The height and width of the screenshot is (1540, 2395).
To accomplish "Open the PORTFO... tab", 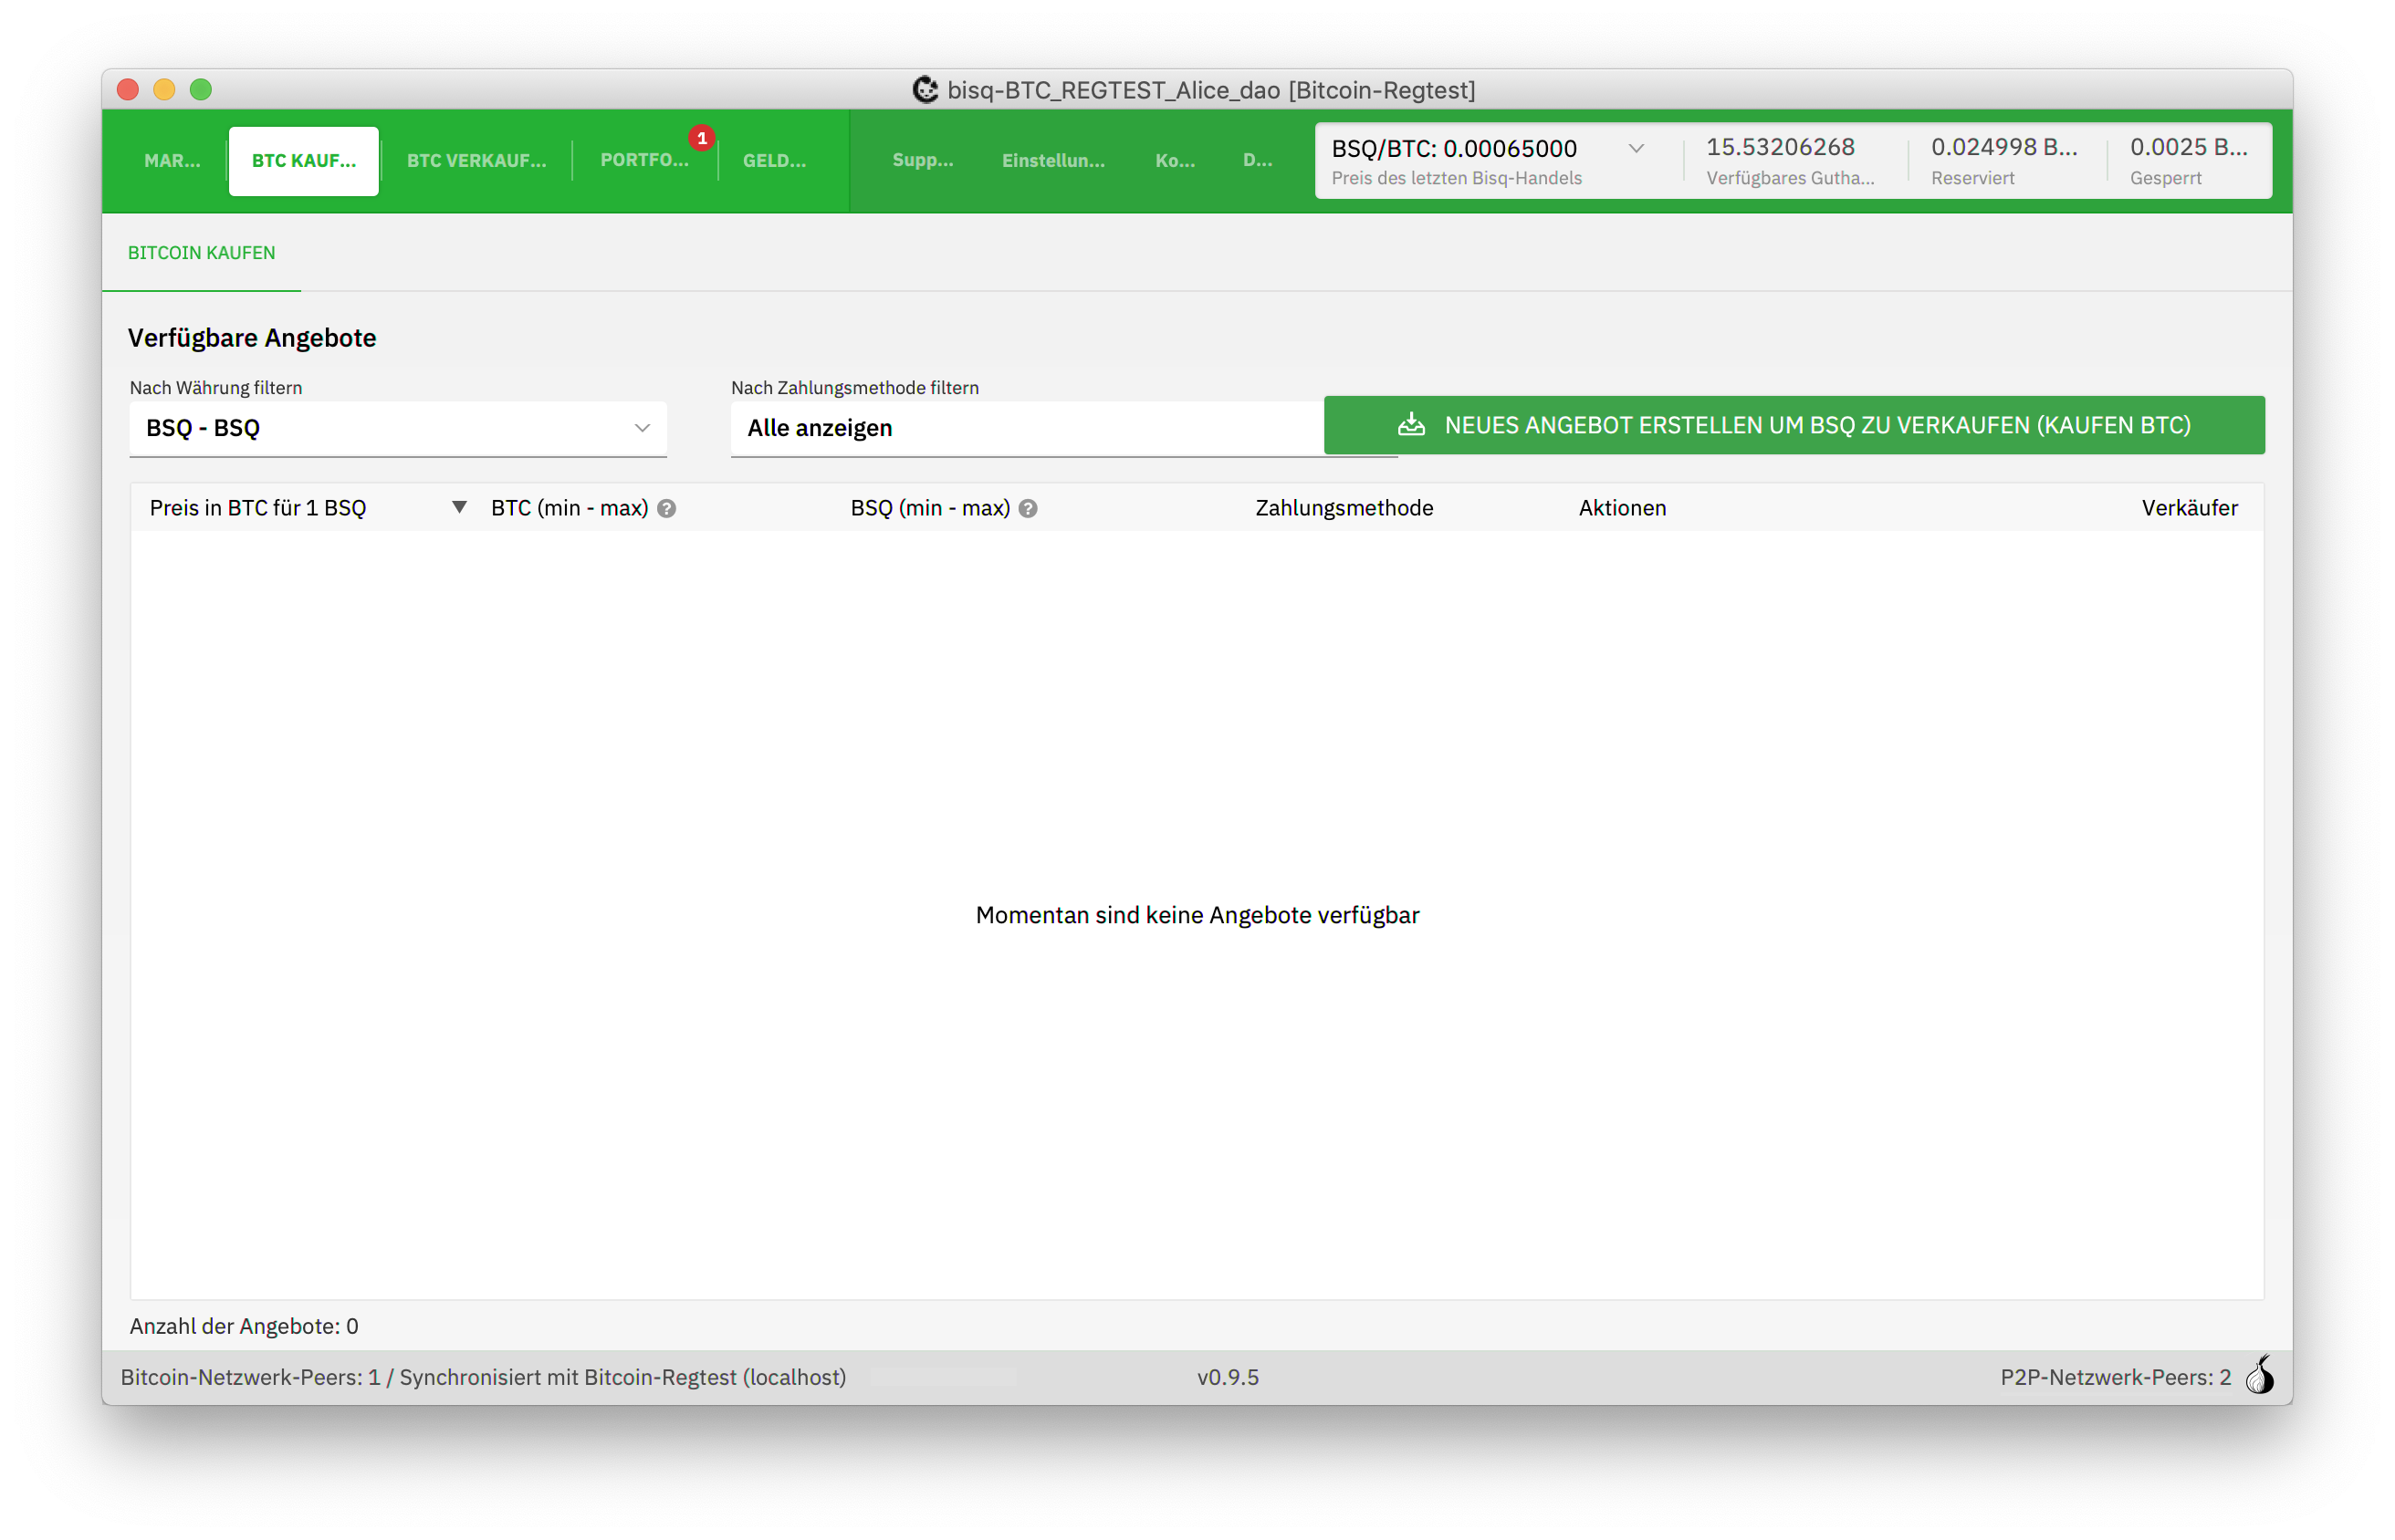I will tap(643, 160).
